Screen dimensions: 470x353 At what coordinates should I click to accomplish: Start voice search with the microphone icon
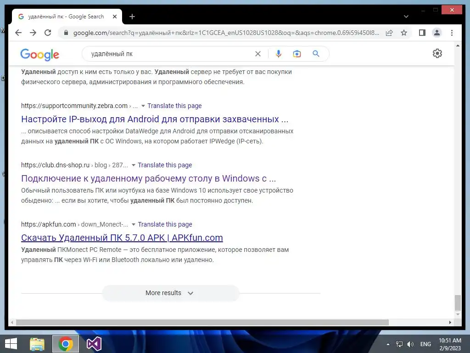[279, 54]
